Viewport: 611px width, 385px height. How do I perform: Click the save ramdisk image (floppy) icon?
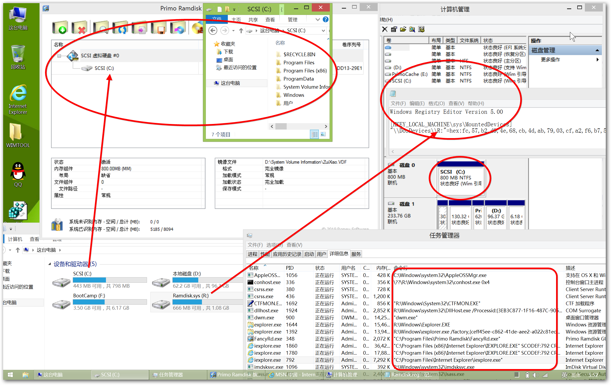pyautogui.click(x=159, y=28)
